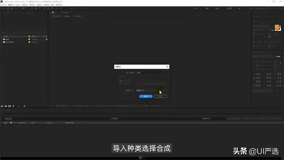
Task: Click the yellow label swatch of second folder
Action: pyautogui.click(x=29, y=42)
